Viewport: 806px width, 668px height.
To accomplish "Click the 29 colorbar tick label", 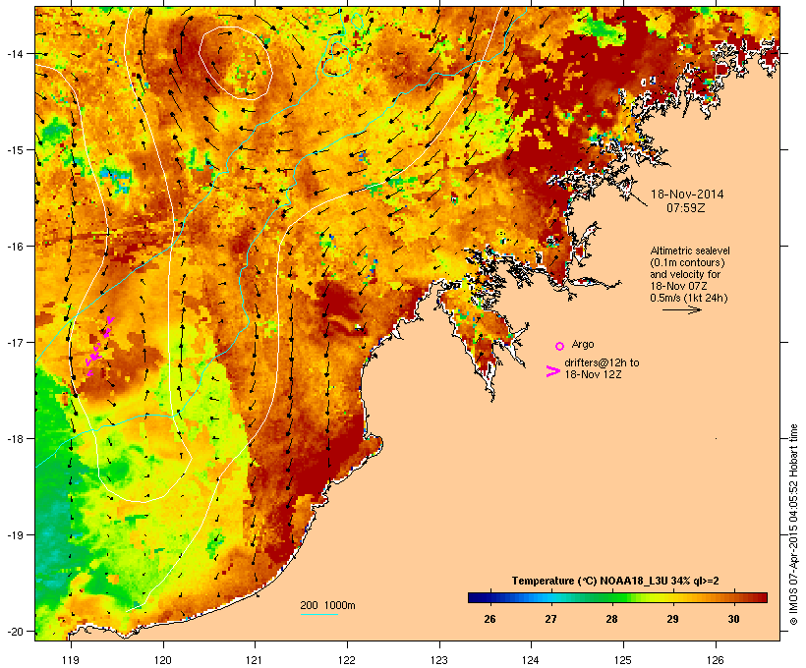I will (672, 619).
